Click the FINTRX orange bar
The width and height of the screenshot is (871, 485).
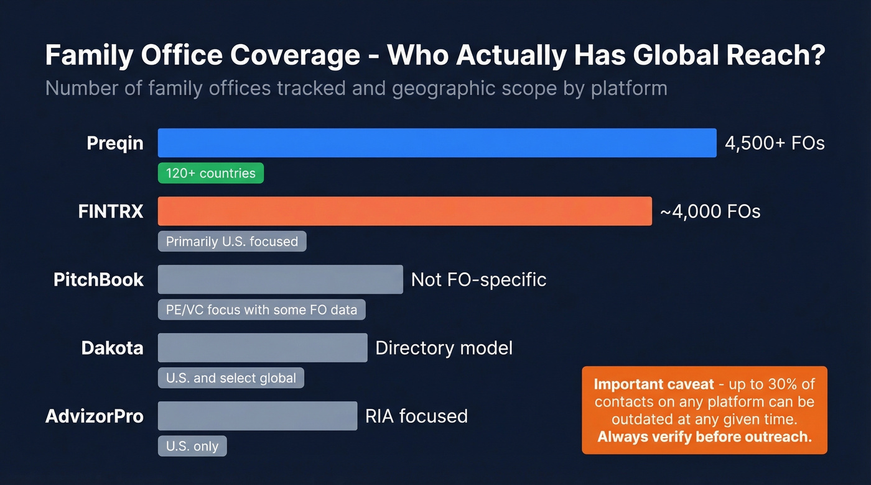(x=404, y=211)
